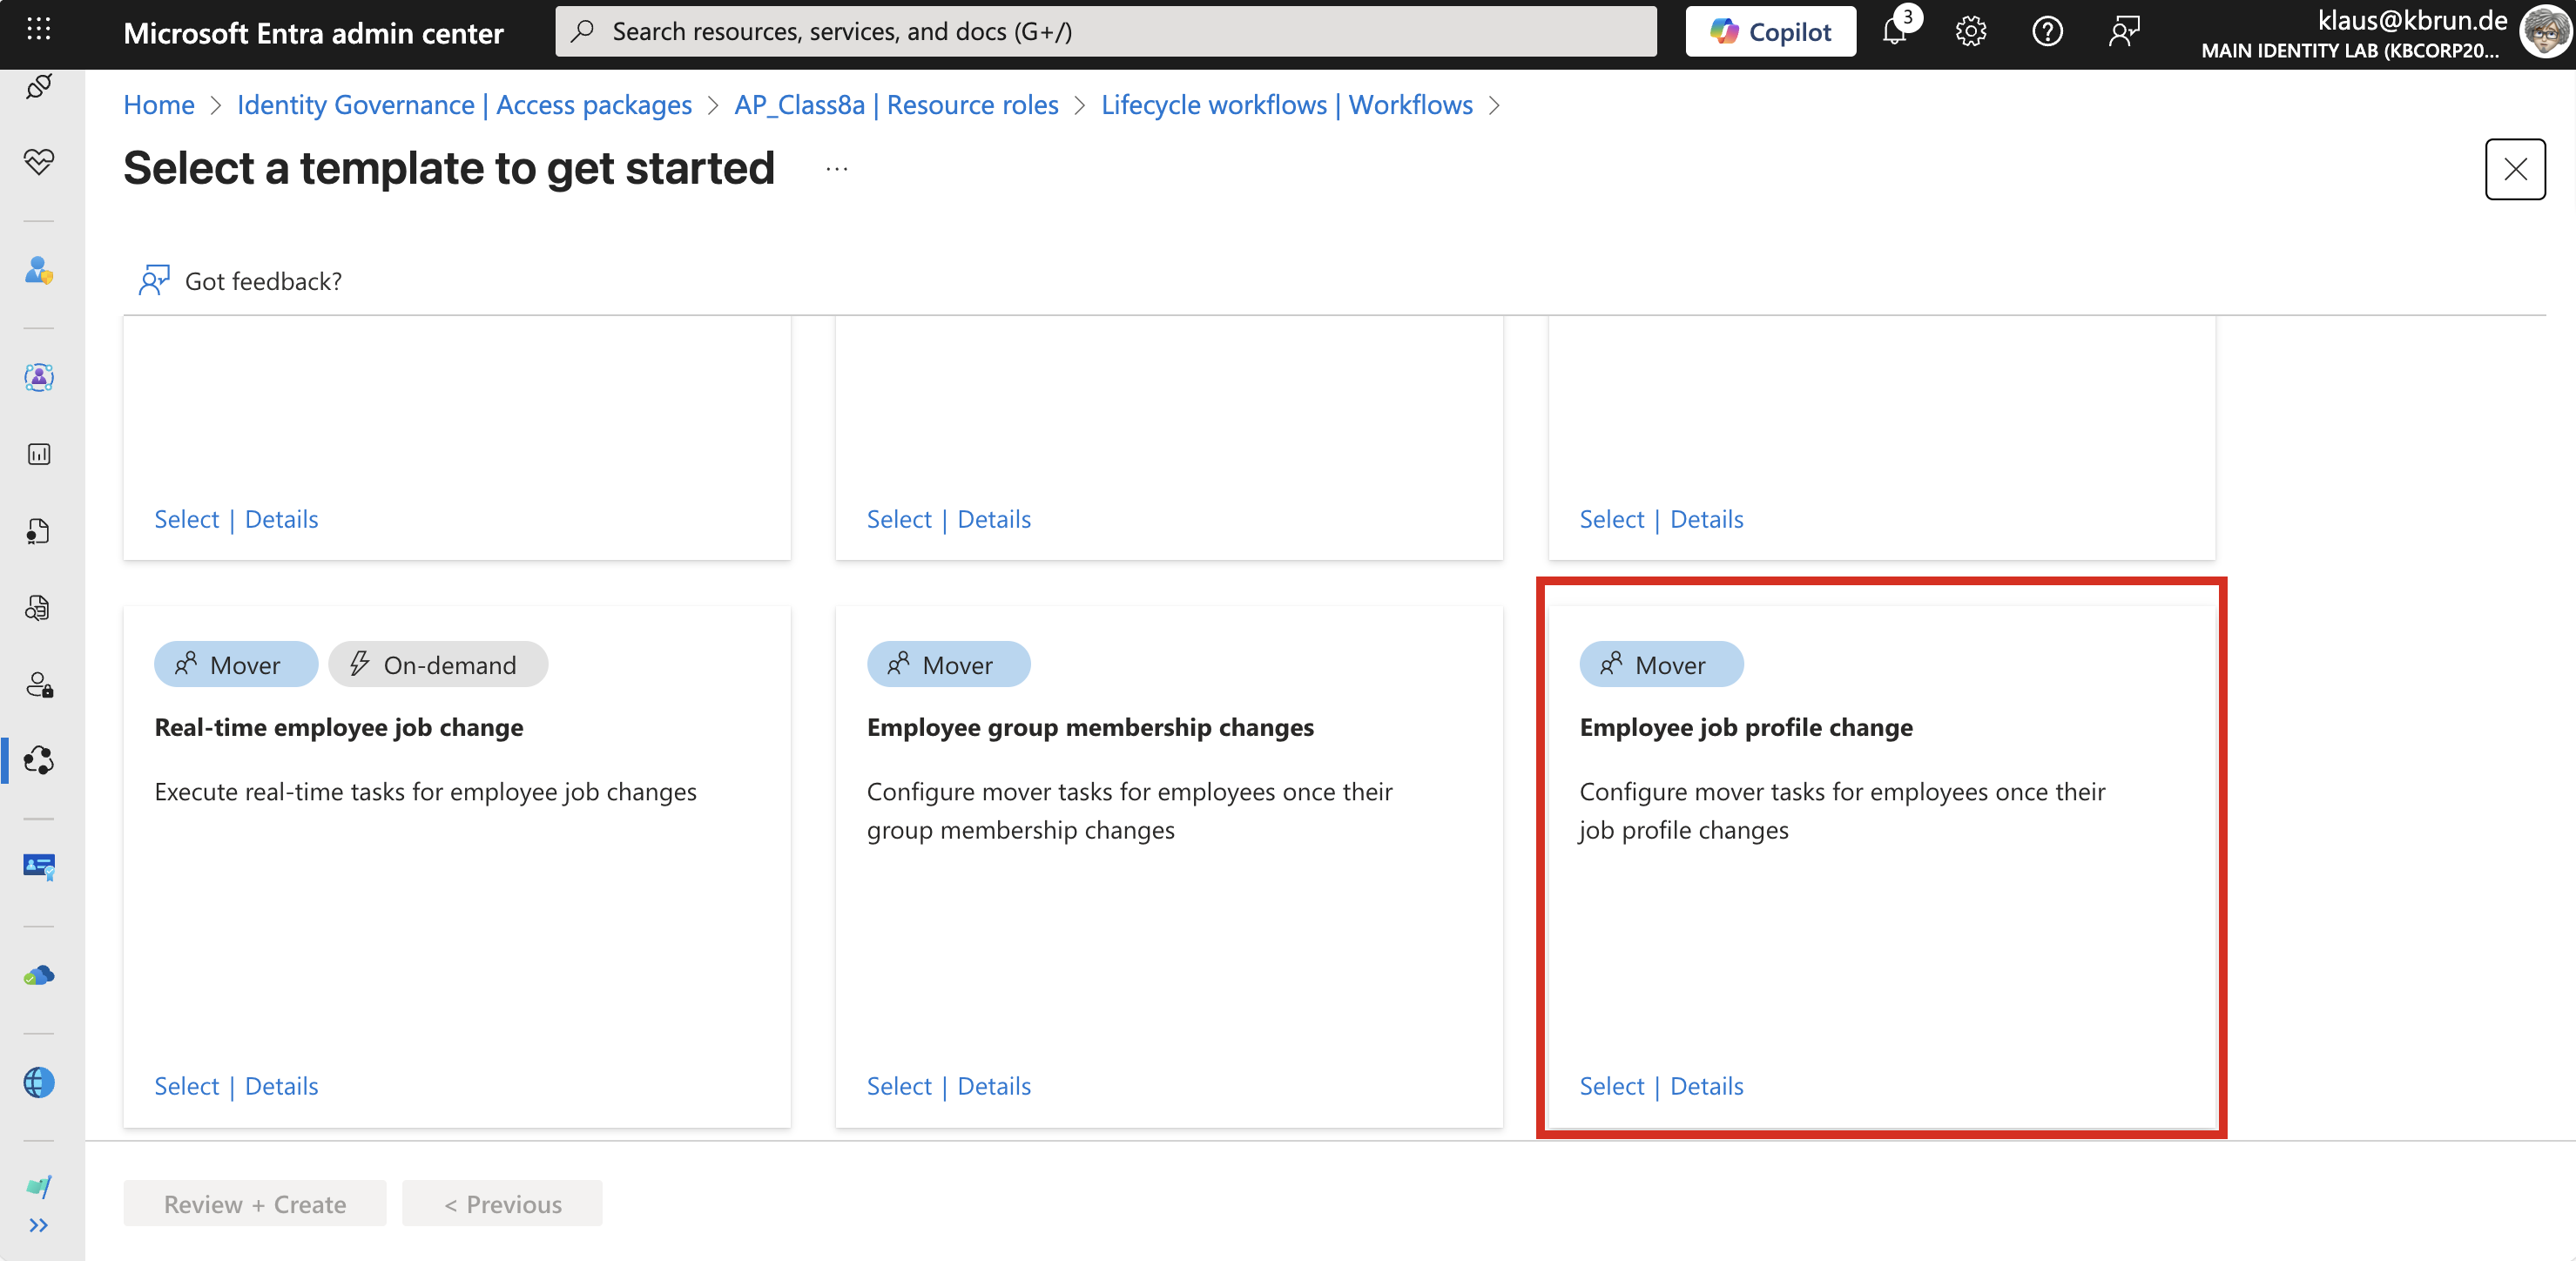Click the cloud icon in the sidebar
The image size is (2576, 1261).
pyautogui.click(x=39, y=976)
